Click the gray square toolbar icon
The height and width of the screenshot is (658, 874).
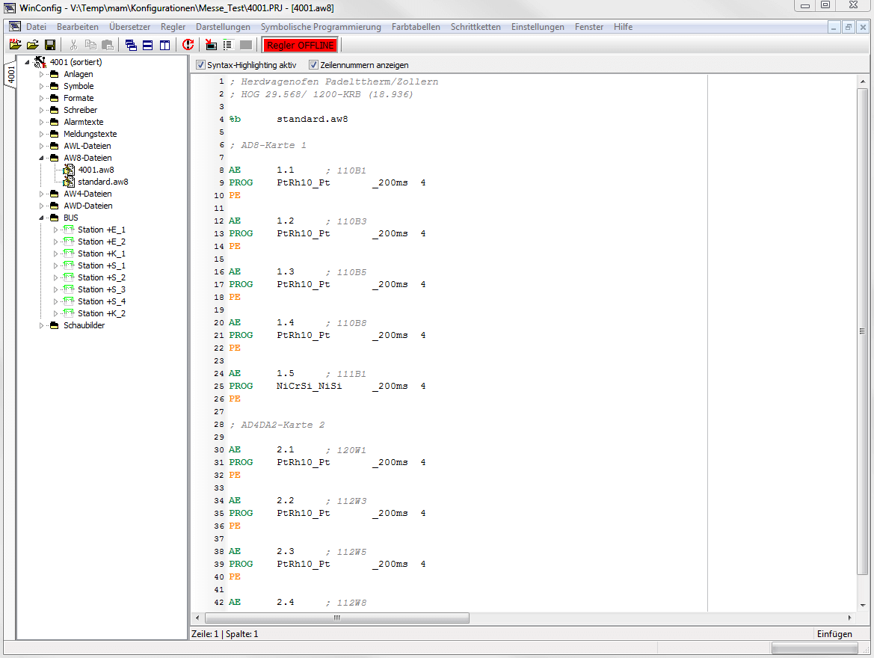click(x=245, y=45)
